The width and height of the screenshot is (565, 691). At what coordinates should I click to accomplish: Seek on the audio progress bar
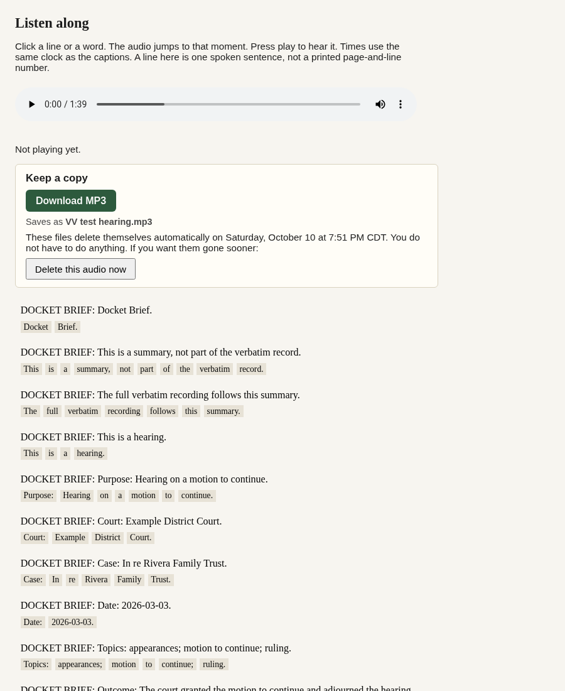click(x=228, y=104)
